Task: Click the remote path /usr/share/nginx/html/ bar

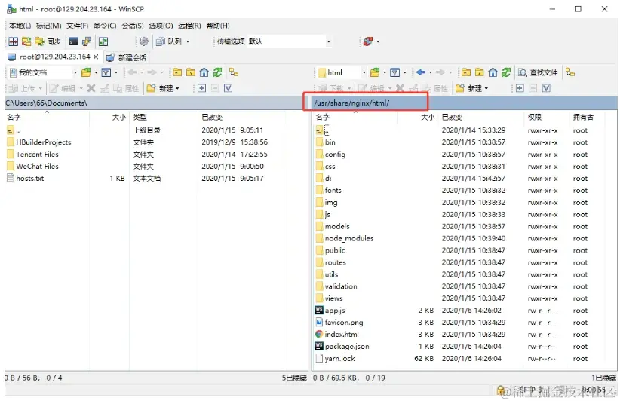Action: [465, 103]
